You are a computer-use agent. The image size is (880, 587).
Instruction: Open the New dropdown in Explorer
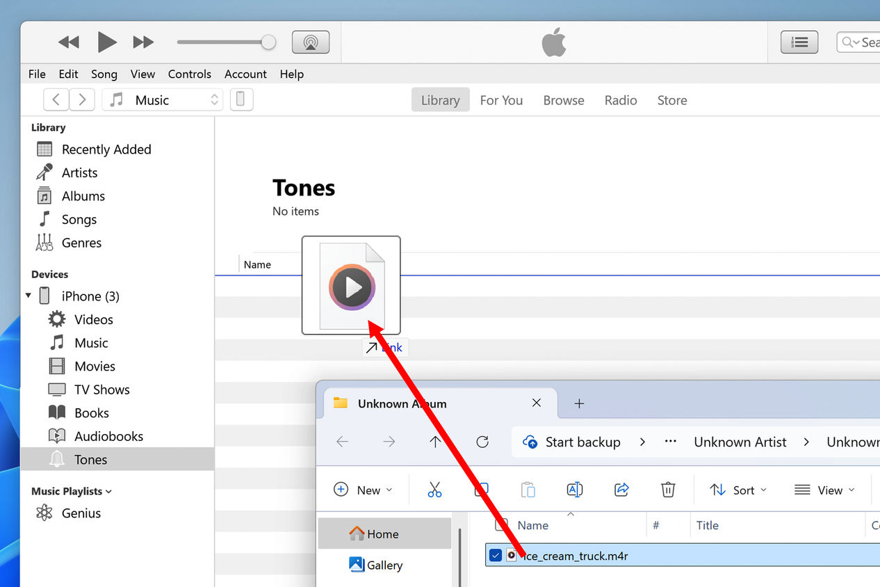(364, 490)
